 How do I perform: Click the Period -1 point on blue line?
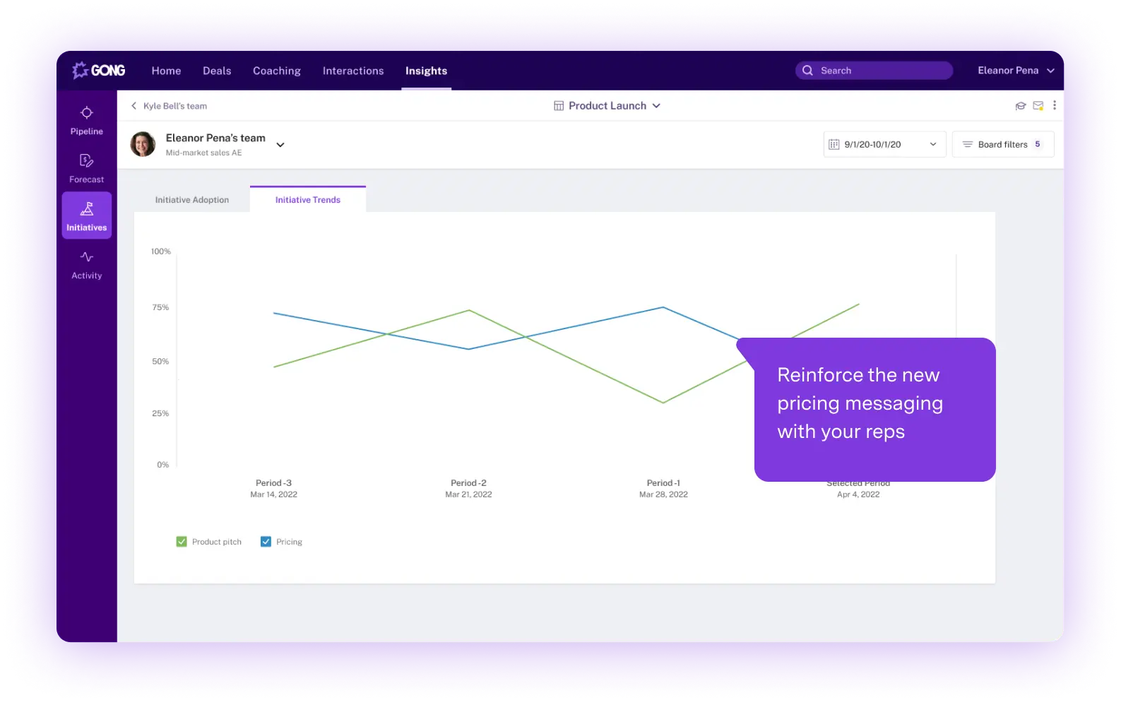[x=663, y=307]
